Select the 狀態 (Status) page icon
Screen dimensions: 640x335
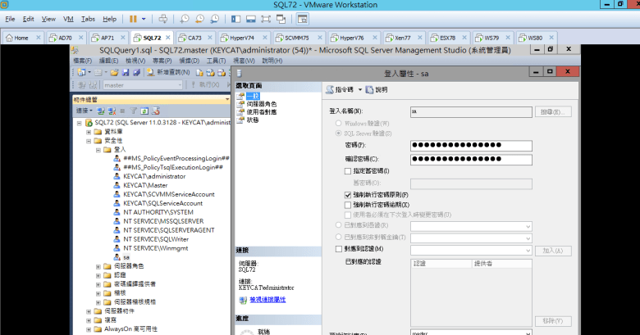[x=240, y=120]
